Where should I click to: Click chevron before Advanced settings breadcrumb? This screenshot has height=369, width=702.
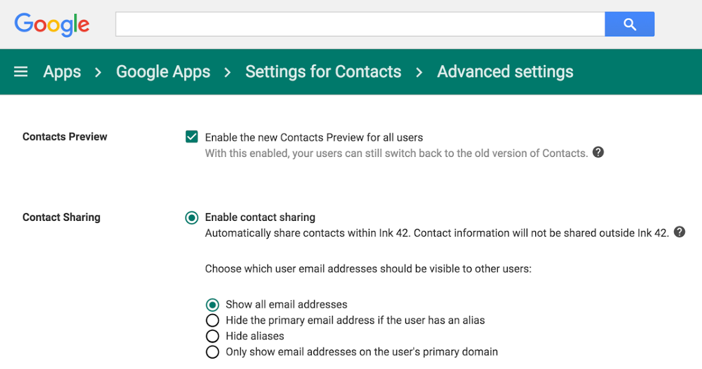click(x=419, y=72)
